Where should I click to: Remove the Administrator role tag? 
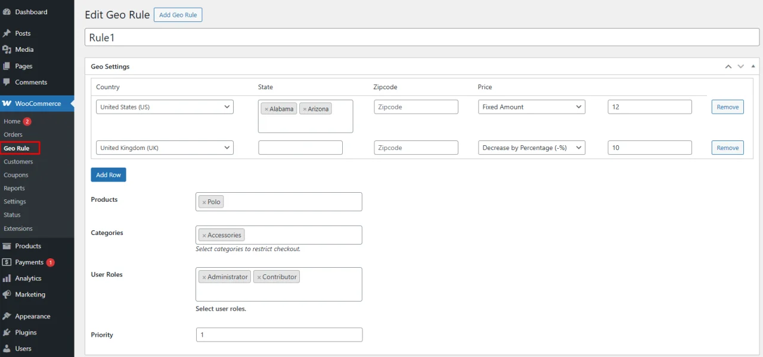[x=204, y=277]
